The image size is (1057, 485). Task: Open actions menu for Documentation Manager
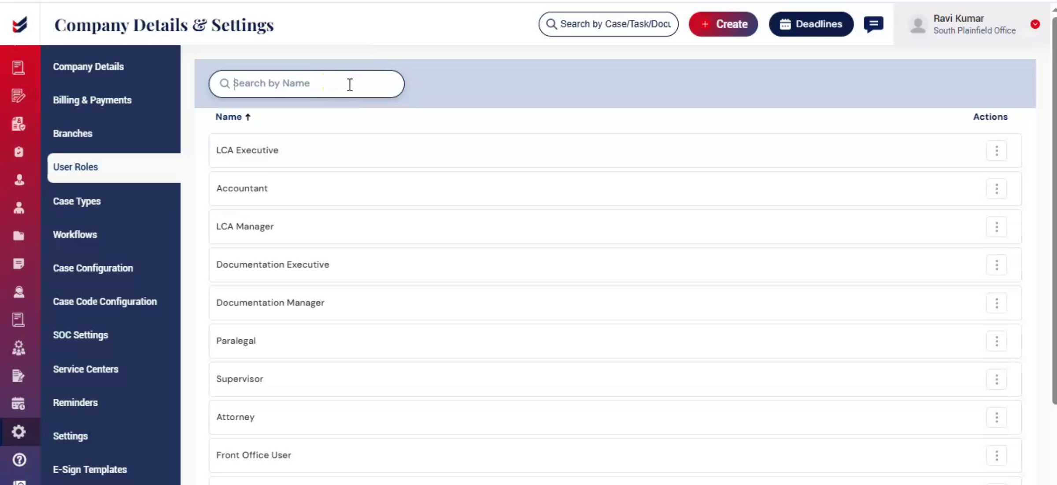pos(997,303)
